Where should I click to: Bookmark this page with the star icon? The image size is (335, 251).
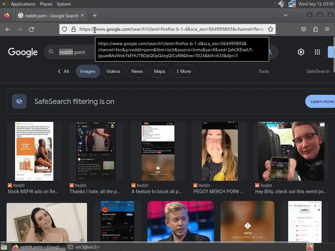point(271,29)
